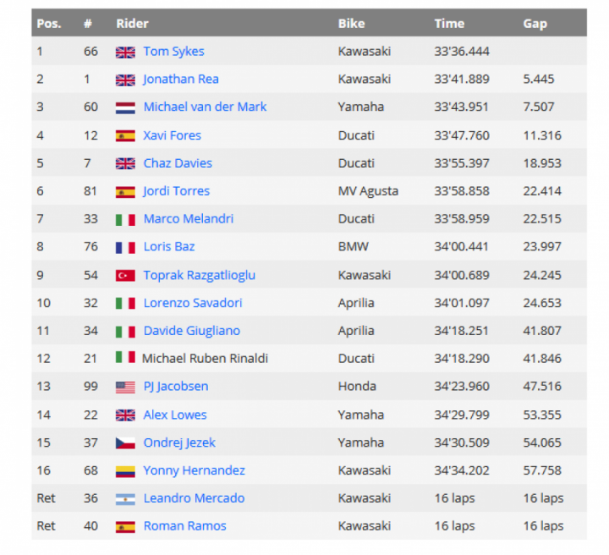Click the Colombian flag next to Yonny Hernandez
The width and height of the screenshot is (609, 555).
click(x=125, y=471)
